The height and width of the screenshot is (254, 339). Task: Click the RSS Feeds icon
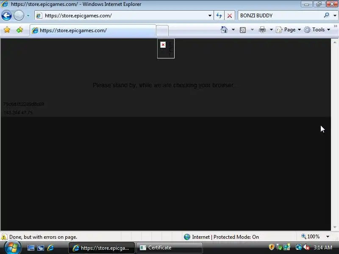click(x=243, y=30)
